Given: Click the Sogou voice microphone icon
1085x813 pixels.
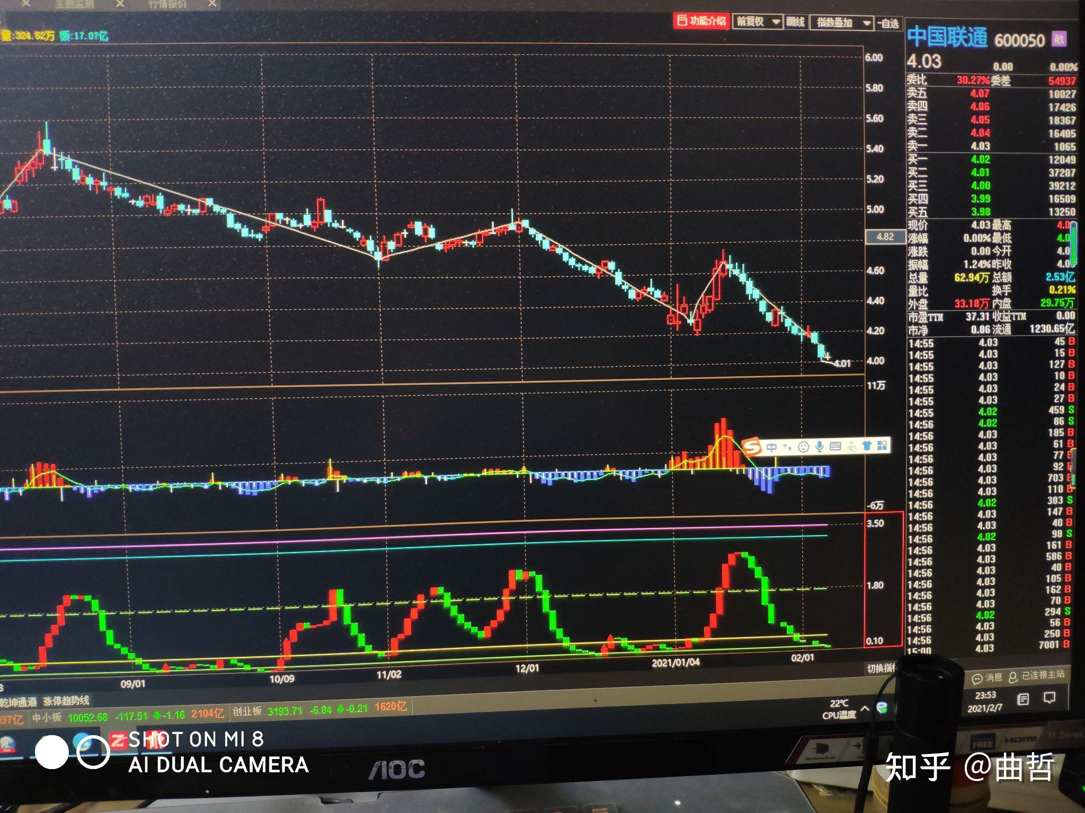Looking at the screenshot, I should point(819,447).
